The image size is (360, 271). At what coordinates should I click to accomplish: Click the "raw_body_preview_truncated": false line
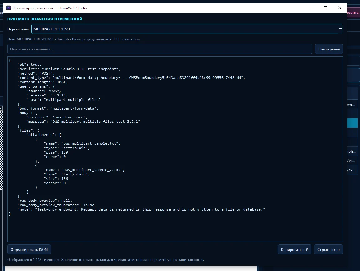tap(57, 205)
